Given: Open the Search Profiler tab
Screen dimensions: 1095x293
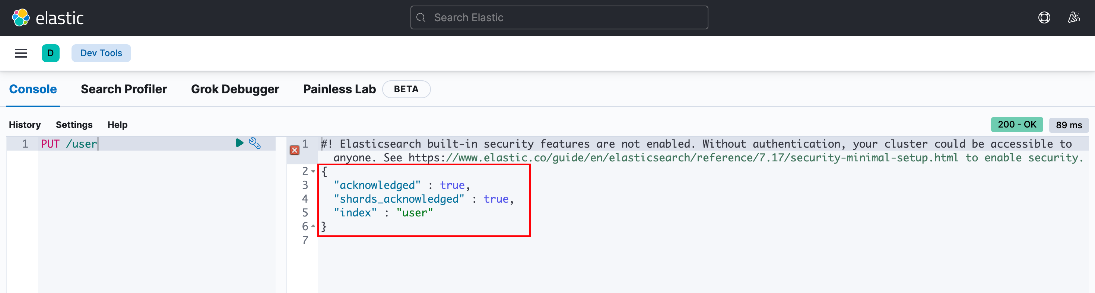Looking at the screenshot, I should (124, 89).
